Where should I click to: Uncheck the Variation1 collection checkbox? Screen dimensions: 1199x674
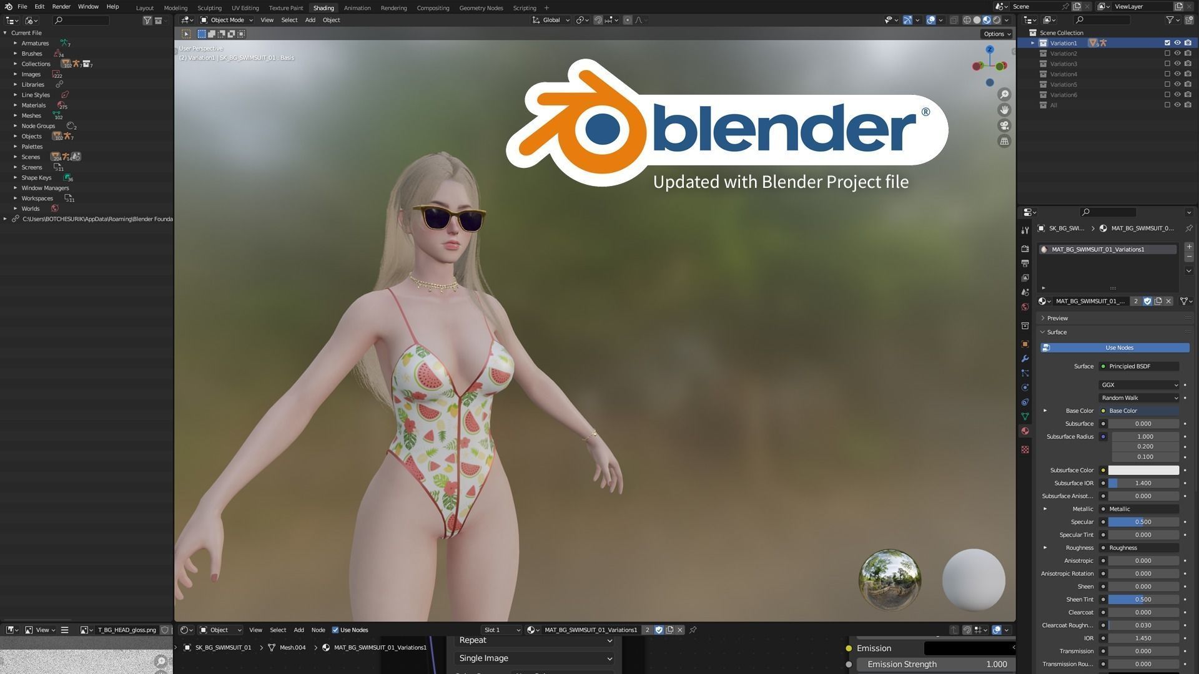pyautogui.click(x=1167, y=43)
